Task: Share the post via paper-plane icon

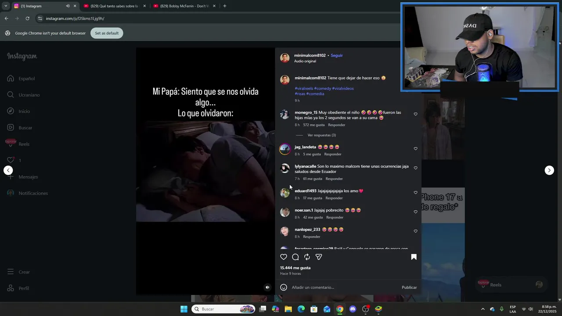Action: [319, 257]
